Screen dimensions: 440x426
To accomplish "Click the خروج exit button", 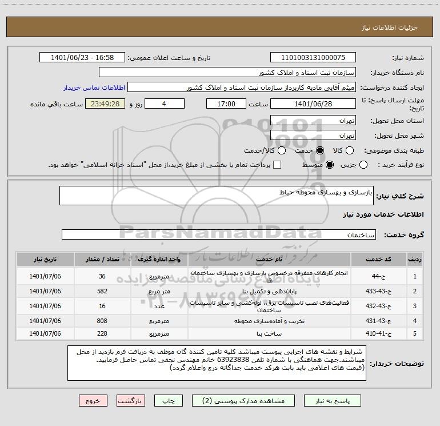I will (x=93, y=401).
